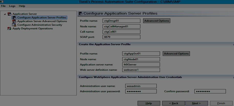The width and height of the screenshot is (234, 106).
Task: Open the Help menu
Action: pos(22,6)
